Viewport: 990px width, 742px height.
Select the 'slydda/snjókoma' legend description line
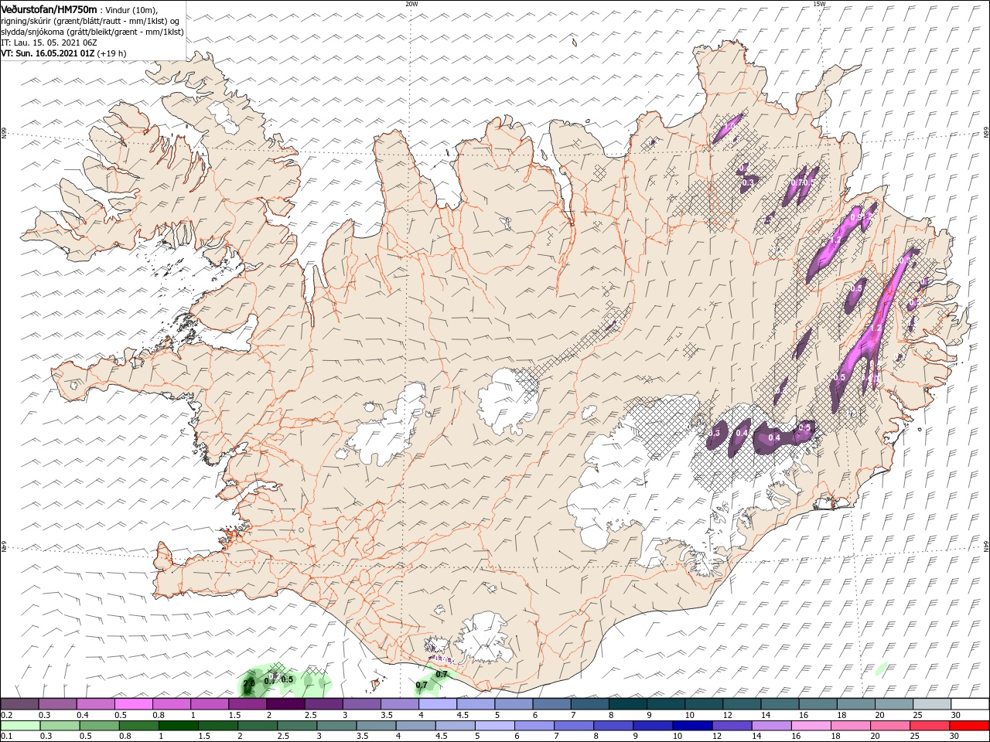tap(92, 32)
